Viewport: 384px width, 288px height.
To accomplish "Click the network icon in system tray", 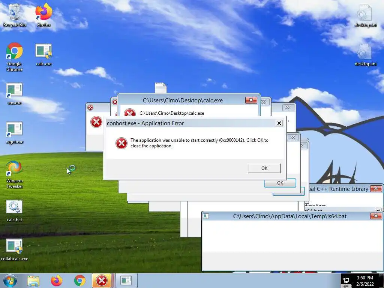I will click(x=346, y=280).
